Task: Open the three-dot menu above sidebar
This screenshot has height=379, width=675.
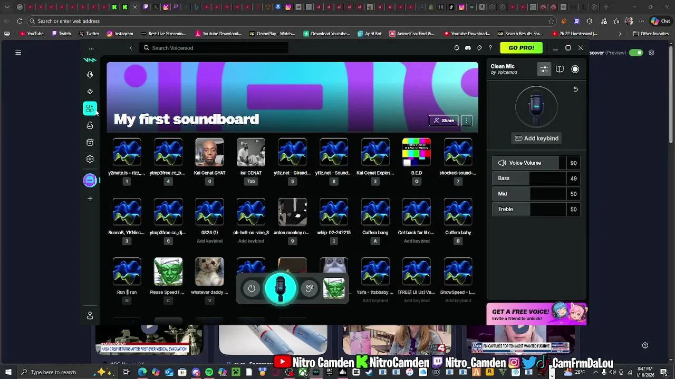Action: point(91,48)
